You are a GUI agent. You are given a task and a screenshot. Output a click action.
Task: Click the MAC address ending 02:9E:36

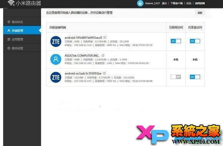click(x=142, y=45)
